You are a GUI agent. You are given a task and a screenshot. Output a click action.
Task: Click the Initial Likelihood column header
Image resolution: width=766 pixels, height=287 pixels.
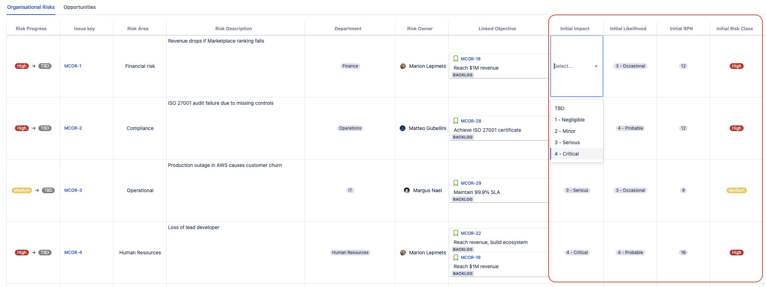pos(628,28)
